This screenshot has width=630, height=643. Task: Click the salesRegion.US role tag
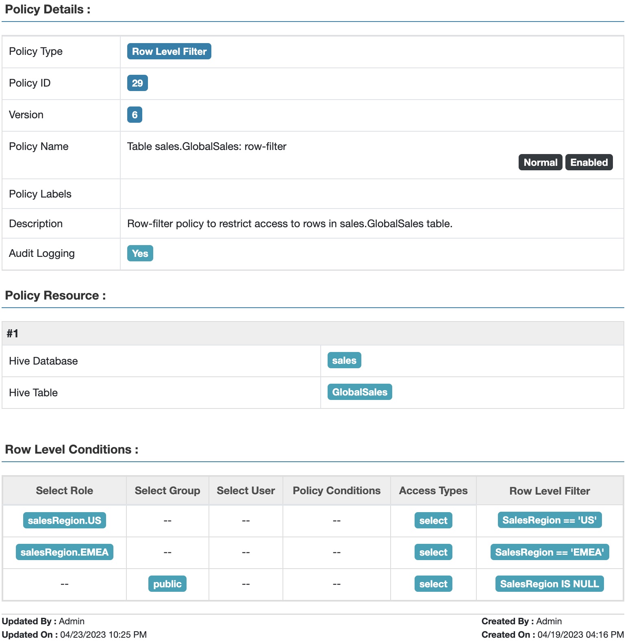pos(64,521)
